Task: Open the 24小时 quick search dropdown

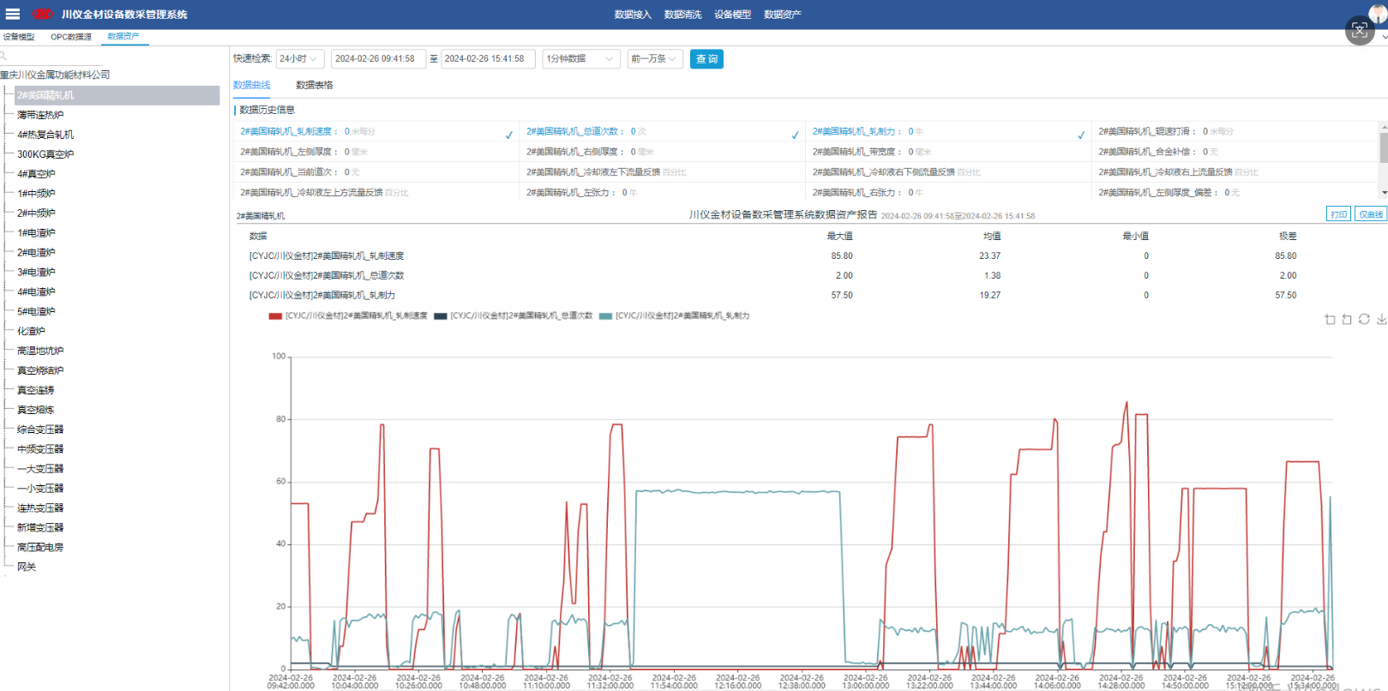Action: pos(299,59)
